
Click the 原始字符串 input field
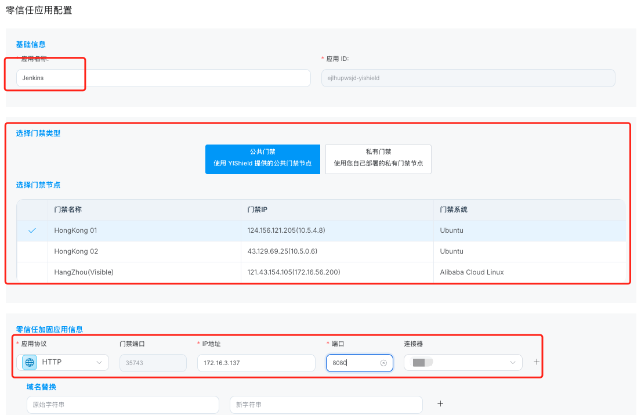122,405
